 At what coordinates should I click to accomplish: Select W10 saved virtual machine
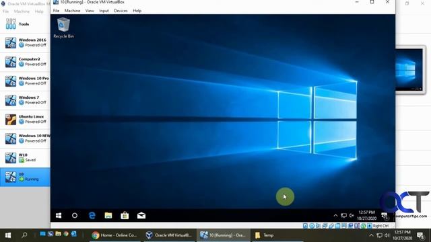tap(25, 158)
